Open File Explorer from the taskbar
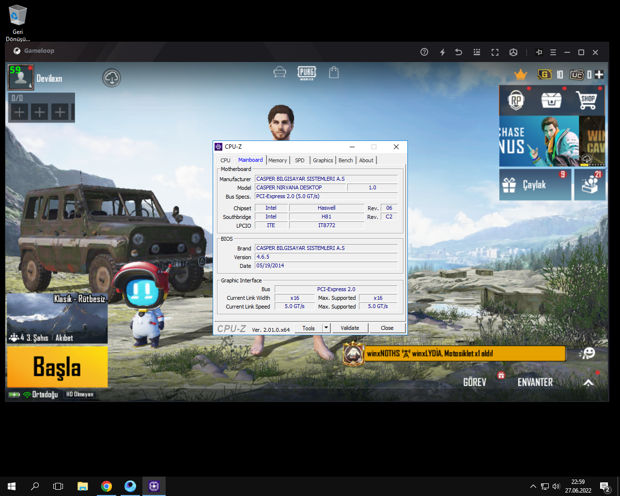 [x=83, y=486]
